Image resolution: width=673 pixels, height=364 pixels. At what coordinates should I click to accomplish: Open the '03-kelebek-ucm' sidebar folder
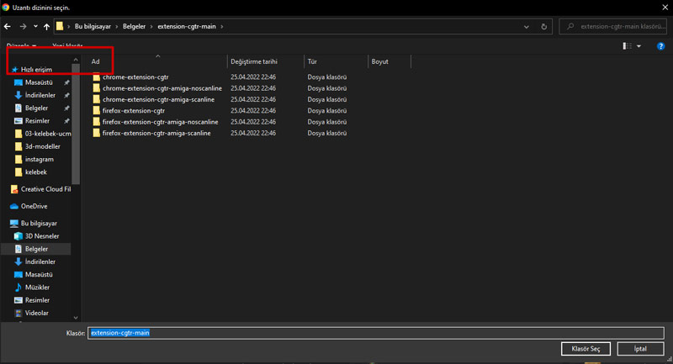coord(48,134)
